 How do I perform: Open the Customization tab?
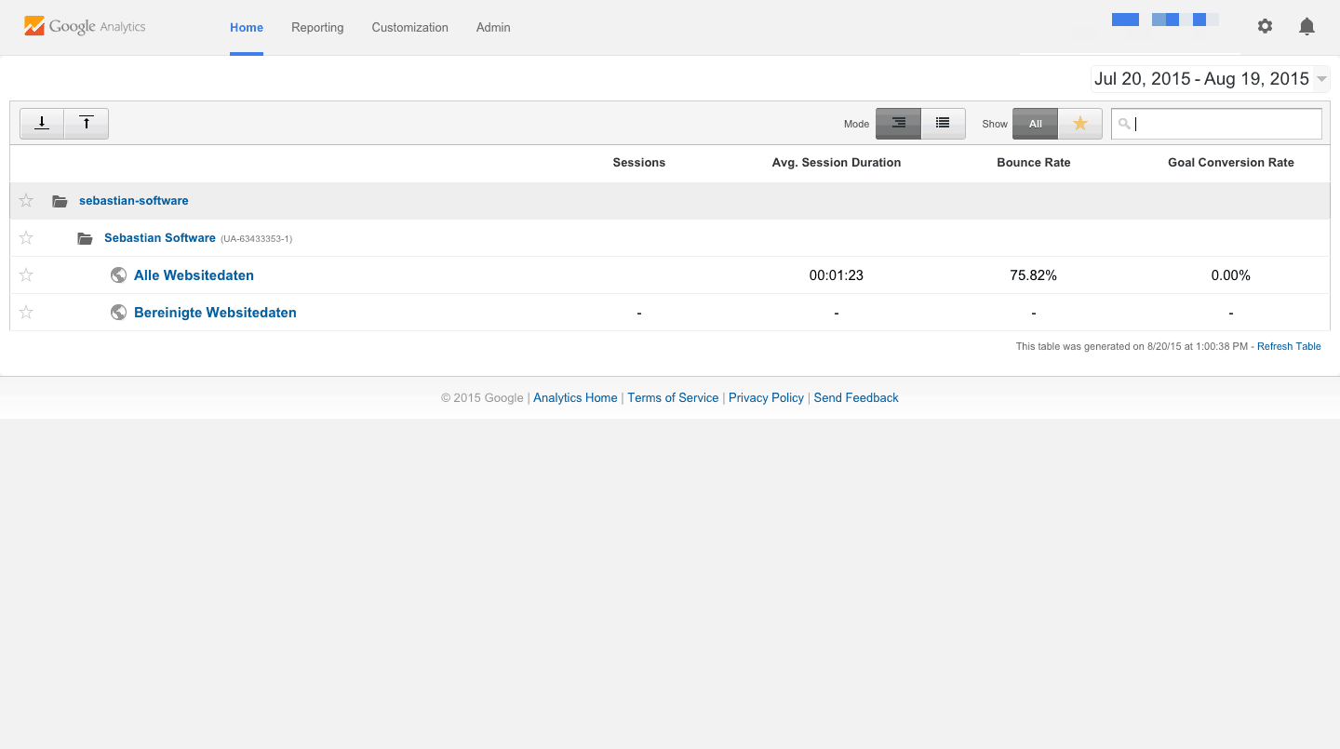coord(410,28)
